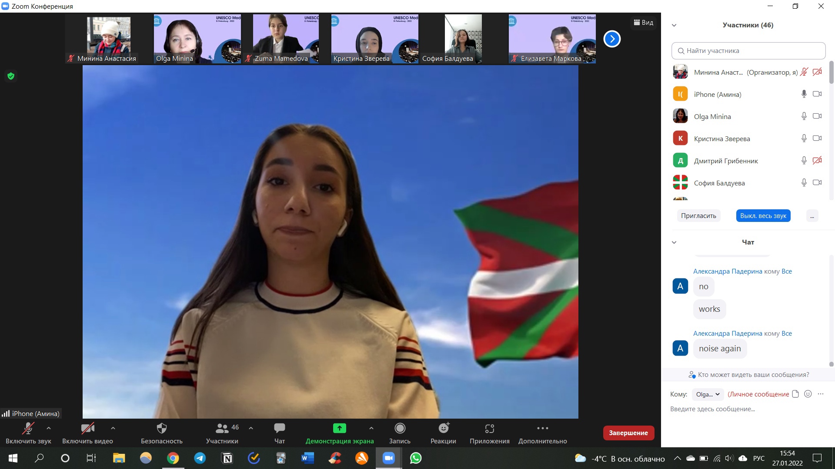Toggle microphone for Кристина Зверева in list

tap(804, 138)
